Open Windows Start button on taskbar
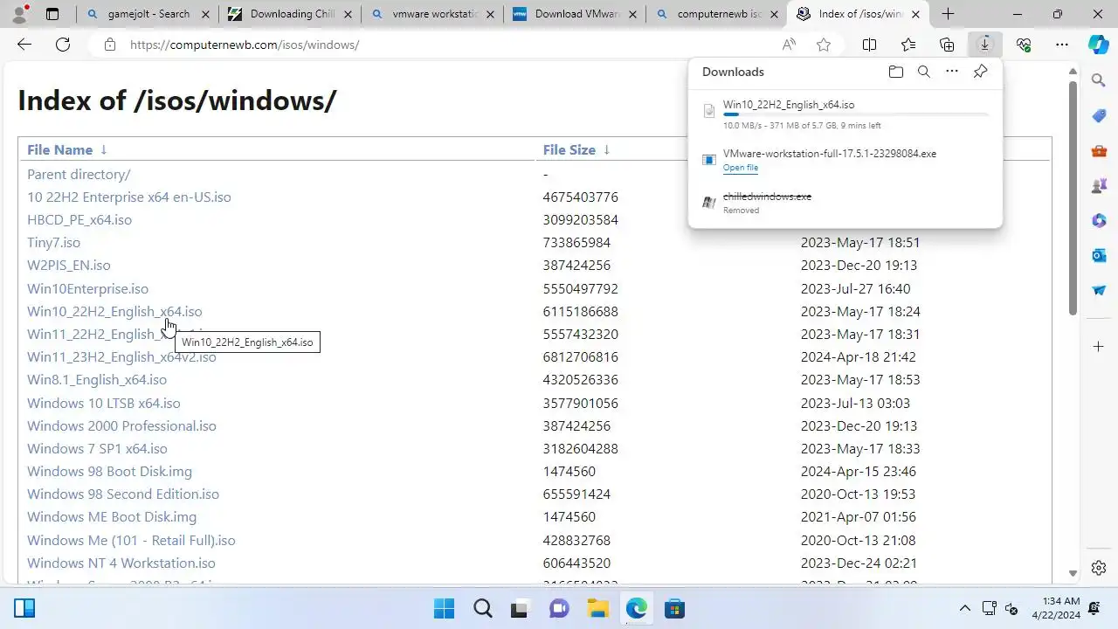 point(444,609)
